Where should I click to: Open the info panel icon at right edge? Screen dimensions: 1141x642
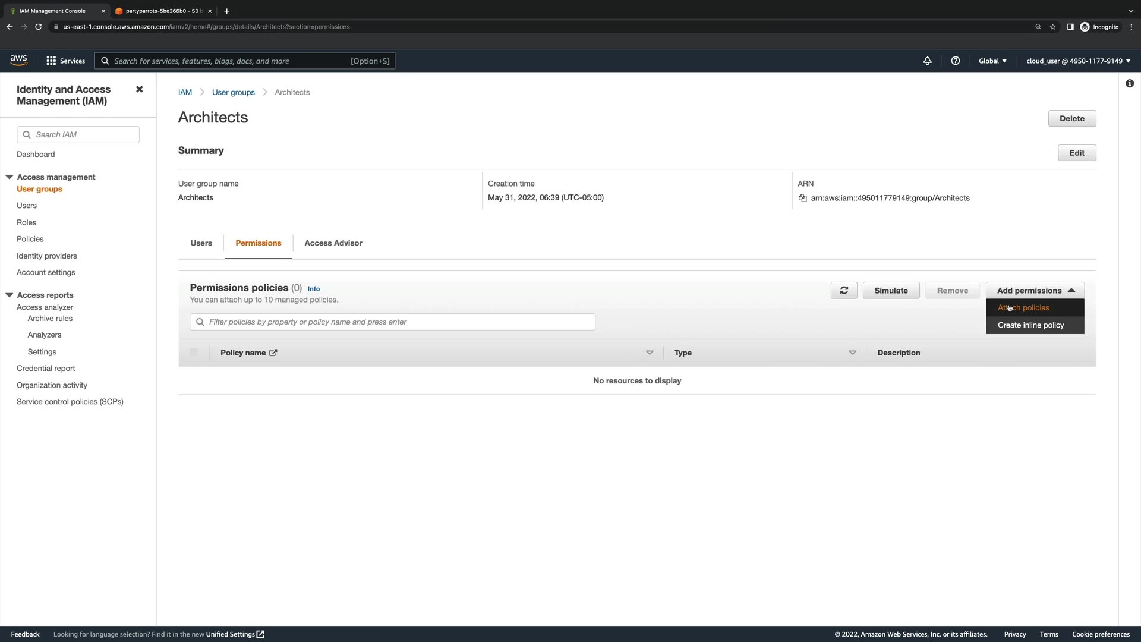(1129, 84)
